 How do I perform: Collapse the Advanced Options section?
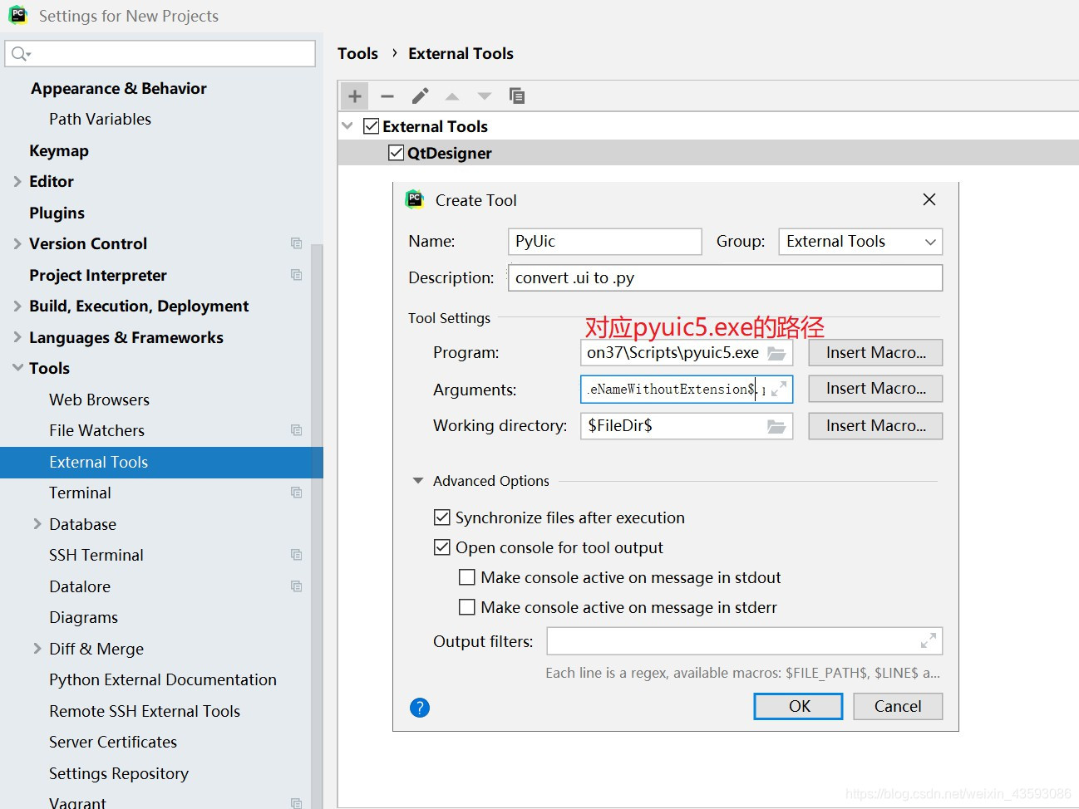pyautogui.click(x=418, y=480)
